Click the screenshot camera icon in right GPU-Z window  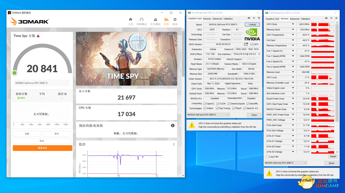click(x=326, y=18)
